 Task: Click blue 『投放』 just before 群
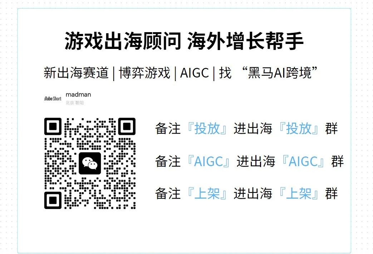299,129
